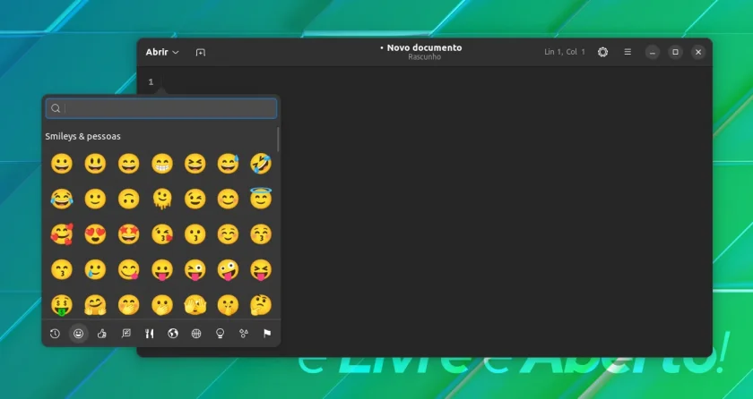The width and height of the screenshot is (753, 399).
Task: Insert the shushing face emoji
Action: (228, 305)
